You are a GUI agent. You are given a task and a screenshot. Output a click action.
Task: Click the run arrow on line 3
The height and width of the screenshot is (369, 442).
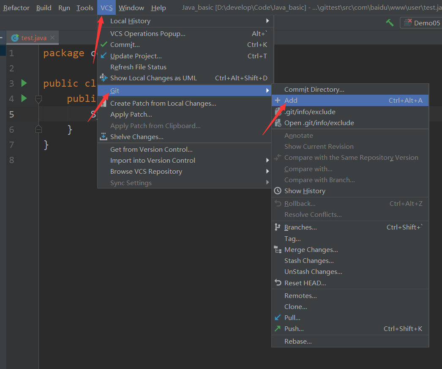[24, 83]
